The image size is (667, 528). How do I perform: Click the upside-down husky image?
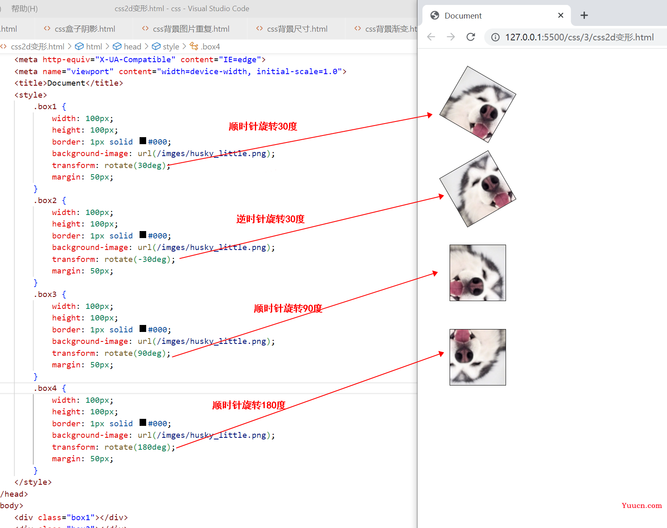point(478,357)
